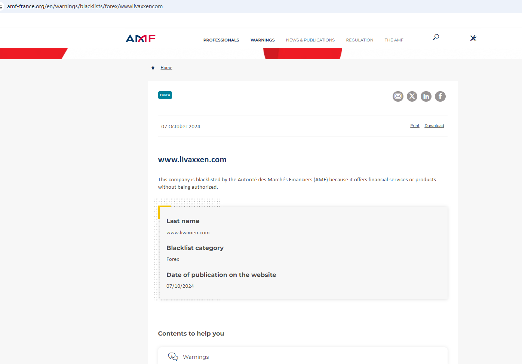Click the site info icon beside URL
This screenshot has height=364, width=522.
coord(1,6)
